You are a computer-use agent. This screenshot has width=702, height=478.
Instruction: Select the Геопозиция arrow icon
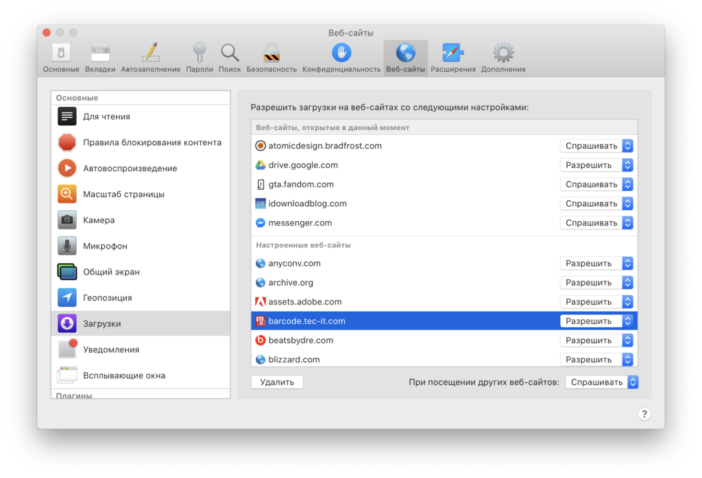(x=67, y=298)
